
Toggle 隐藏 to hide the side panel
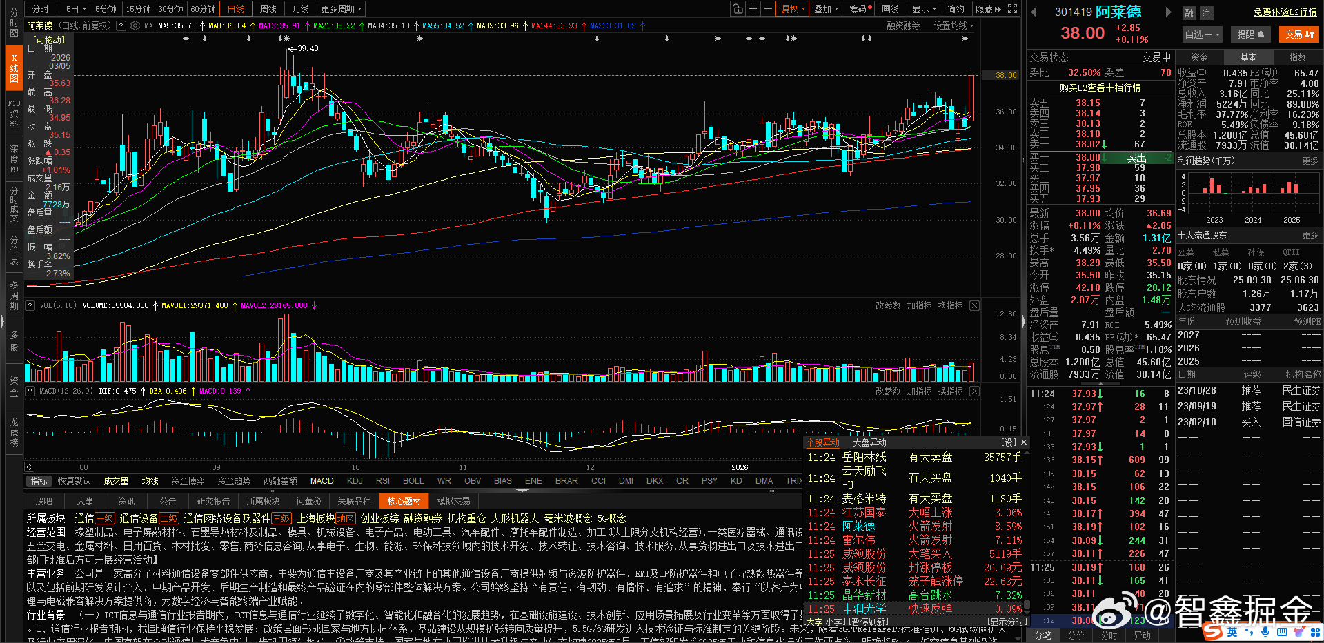pos(988,9)
